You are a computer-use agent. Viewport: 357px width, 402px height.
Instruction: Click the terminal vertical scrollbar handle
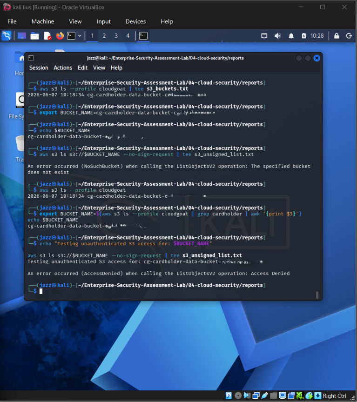click(x=317, y=295)
